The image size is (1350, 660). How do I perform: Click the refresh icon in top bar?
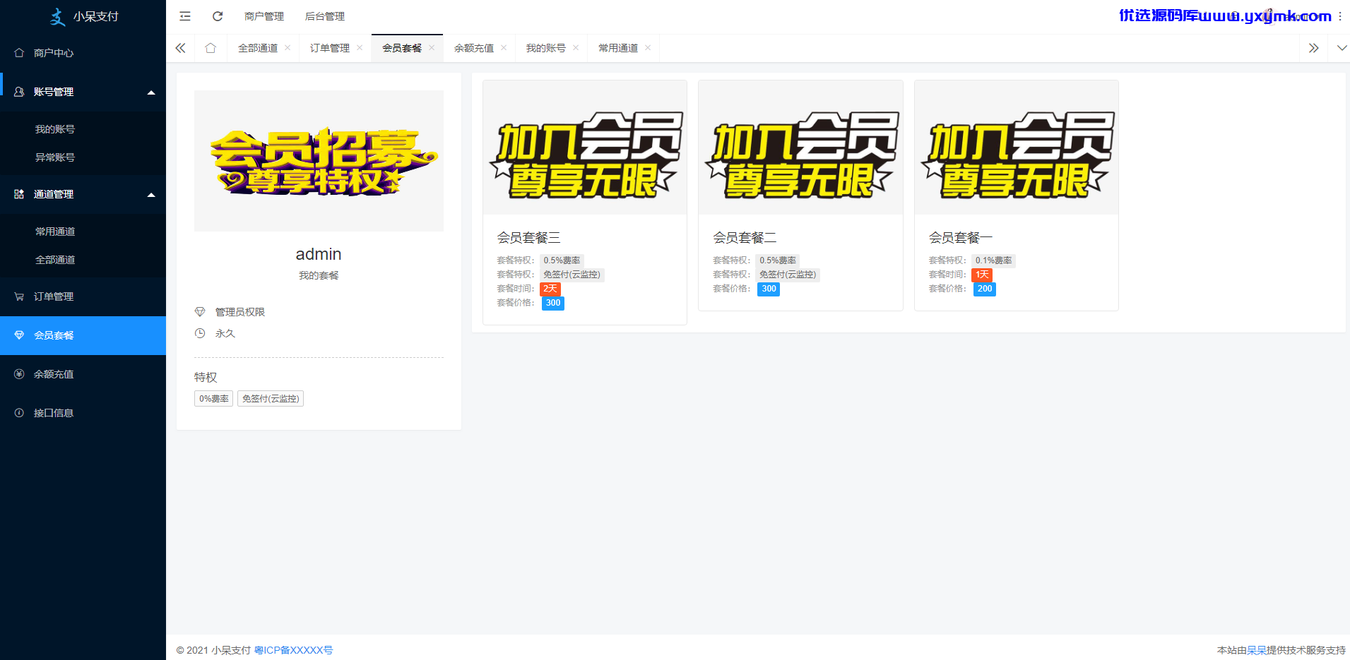(x=218, y=16)
